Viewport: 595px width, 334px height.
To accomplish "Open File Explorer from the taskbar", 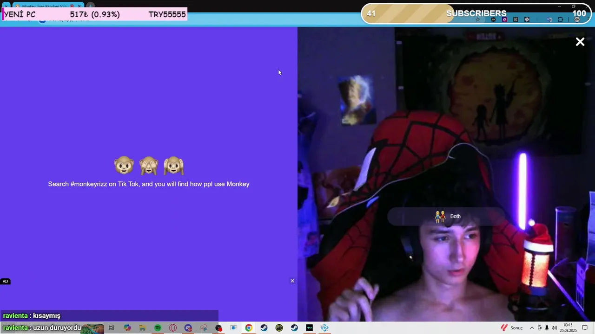I will point(143,328).
